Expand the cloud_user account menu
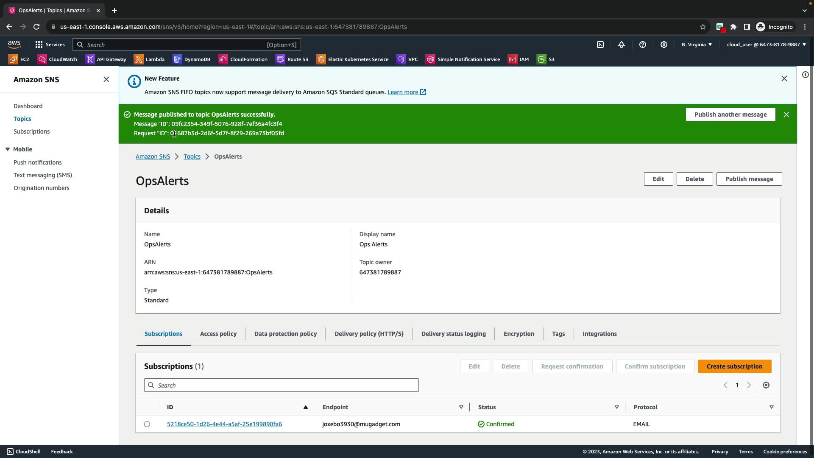814x458 pixels. coord(766,45)
